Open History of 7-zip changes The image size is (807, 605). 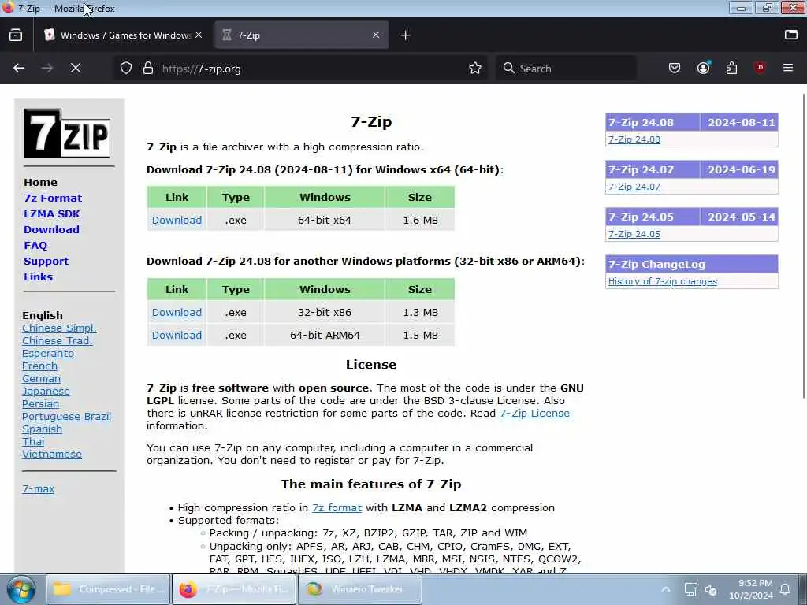[662, 281]
